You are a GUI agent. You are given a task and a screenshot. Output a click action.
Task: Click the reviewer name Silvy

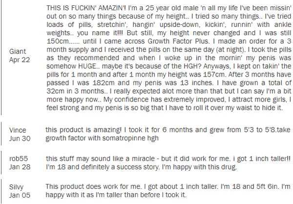tap(16, 187)
